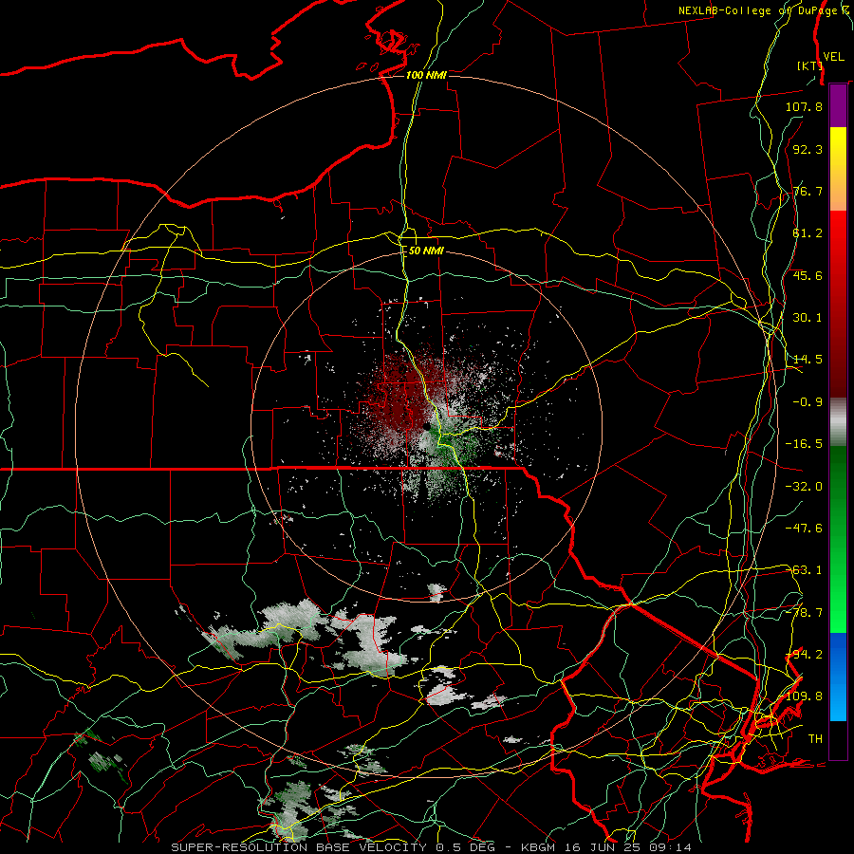The image size is (854, 854).
Task: Select the 92.3 velocity scale value
Action: [x=808, y=149]
